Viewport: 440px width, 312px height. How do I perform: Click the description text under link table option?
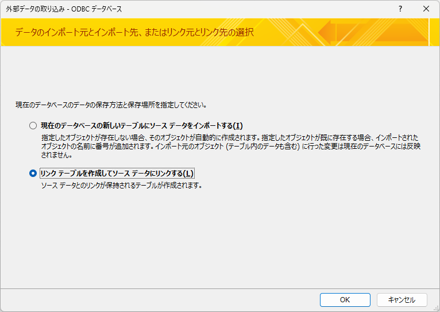point(121,186)
